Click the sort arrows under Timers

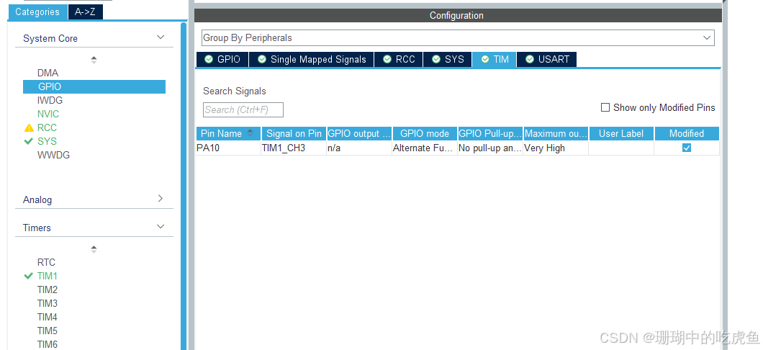point(94,249)
